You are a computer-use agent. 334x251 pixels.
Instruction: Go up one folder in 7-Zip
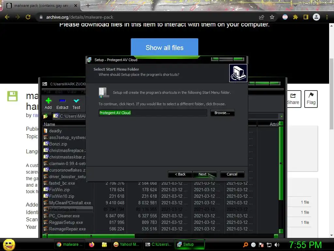46,116
